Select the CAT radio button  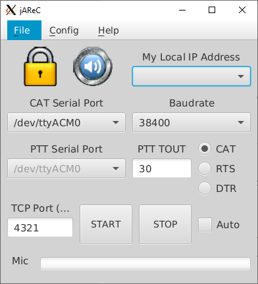205,149
